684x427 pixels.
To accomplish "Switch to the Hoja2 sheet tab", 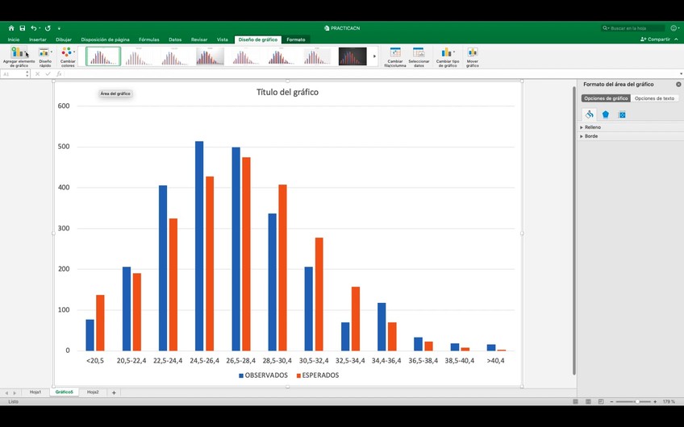I will pos(93,392).
